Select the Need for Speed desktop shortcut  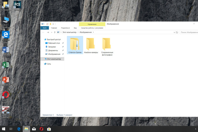coord(6,112)
